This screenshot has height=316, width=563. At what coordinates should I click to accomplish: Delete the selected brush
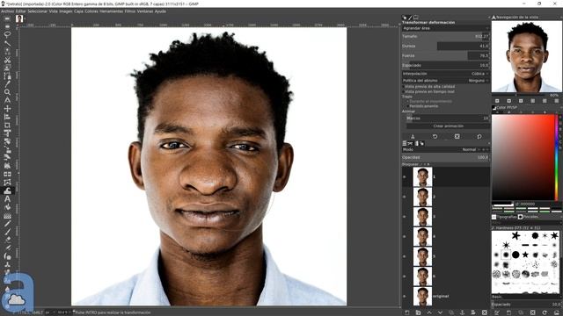click(x=533, y=312)
